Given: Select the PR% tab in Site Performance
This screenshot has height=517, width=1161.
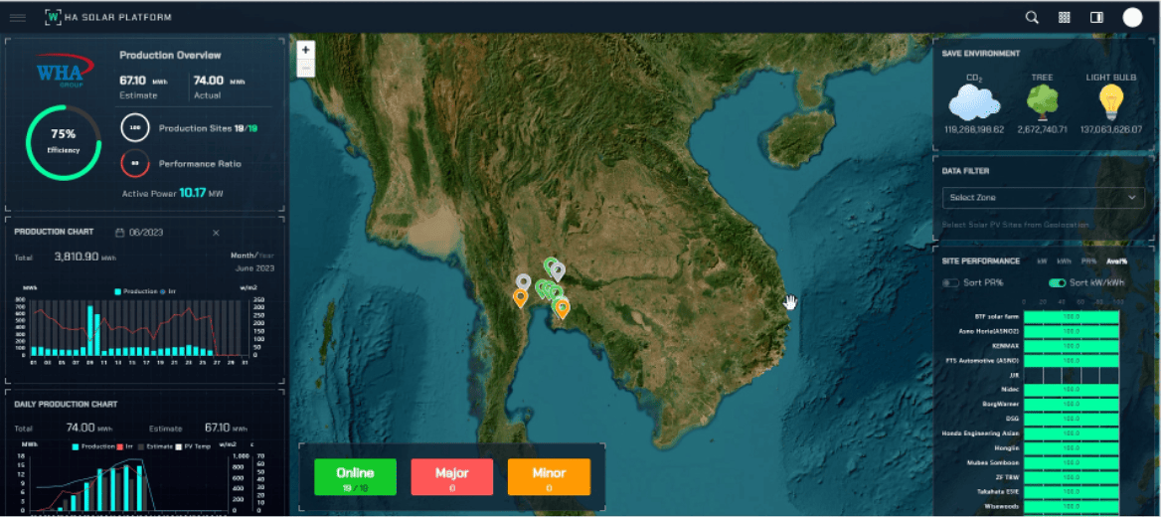Looking at the screenshot, I should pos(1089,261).
